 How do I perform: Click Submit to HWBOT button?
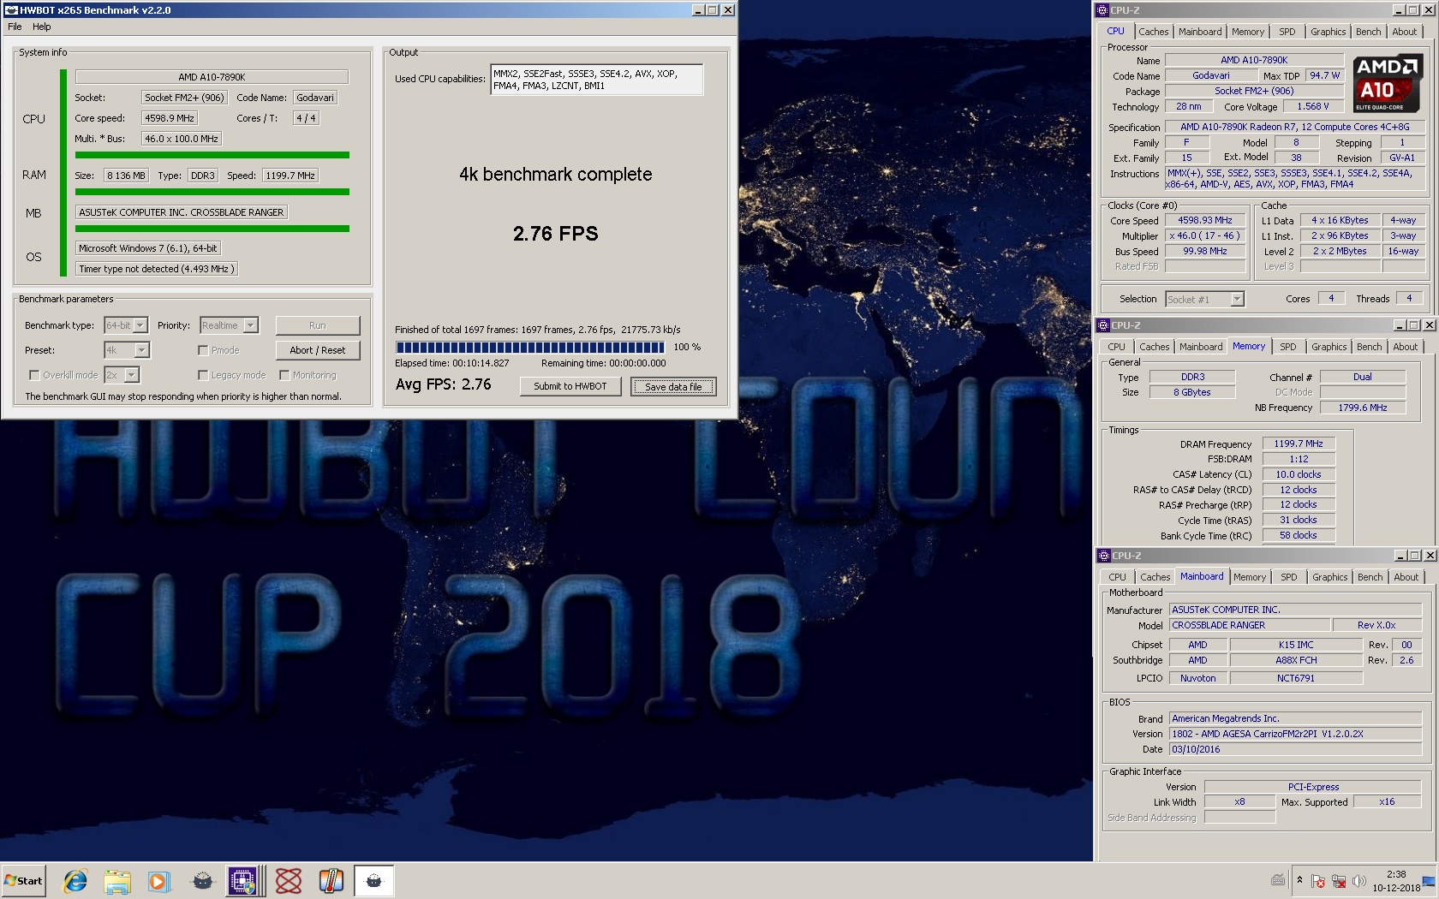570,386
